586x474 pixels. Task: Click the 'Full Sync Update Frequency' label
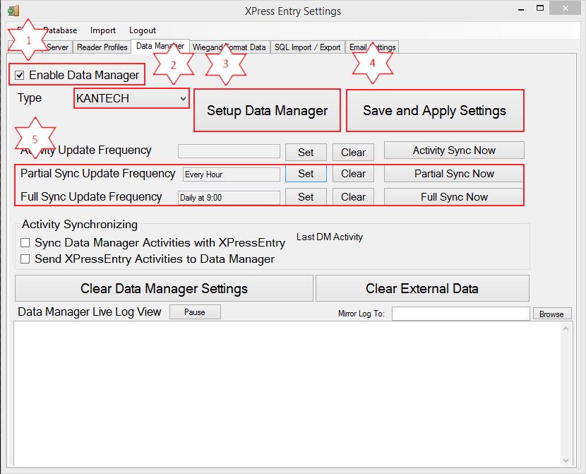coord(91,196)
